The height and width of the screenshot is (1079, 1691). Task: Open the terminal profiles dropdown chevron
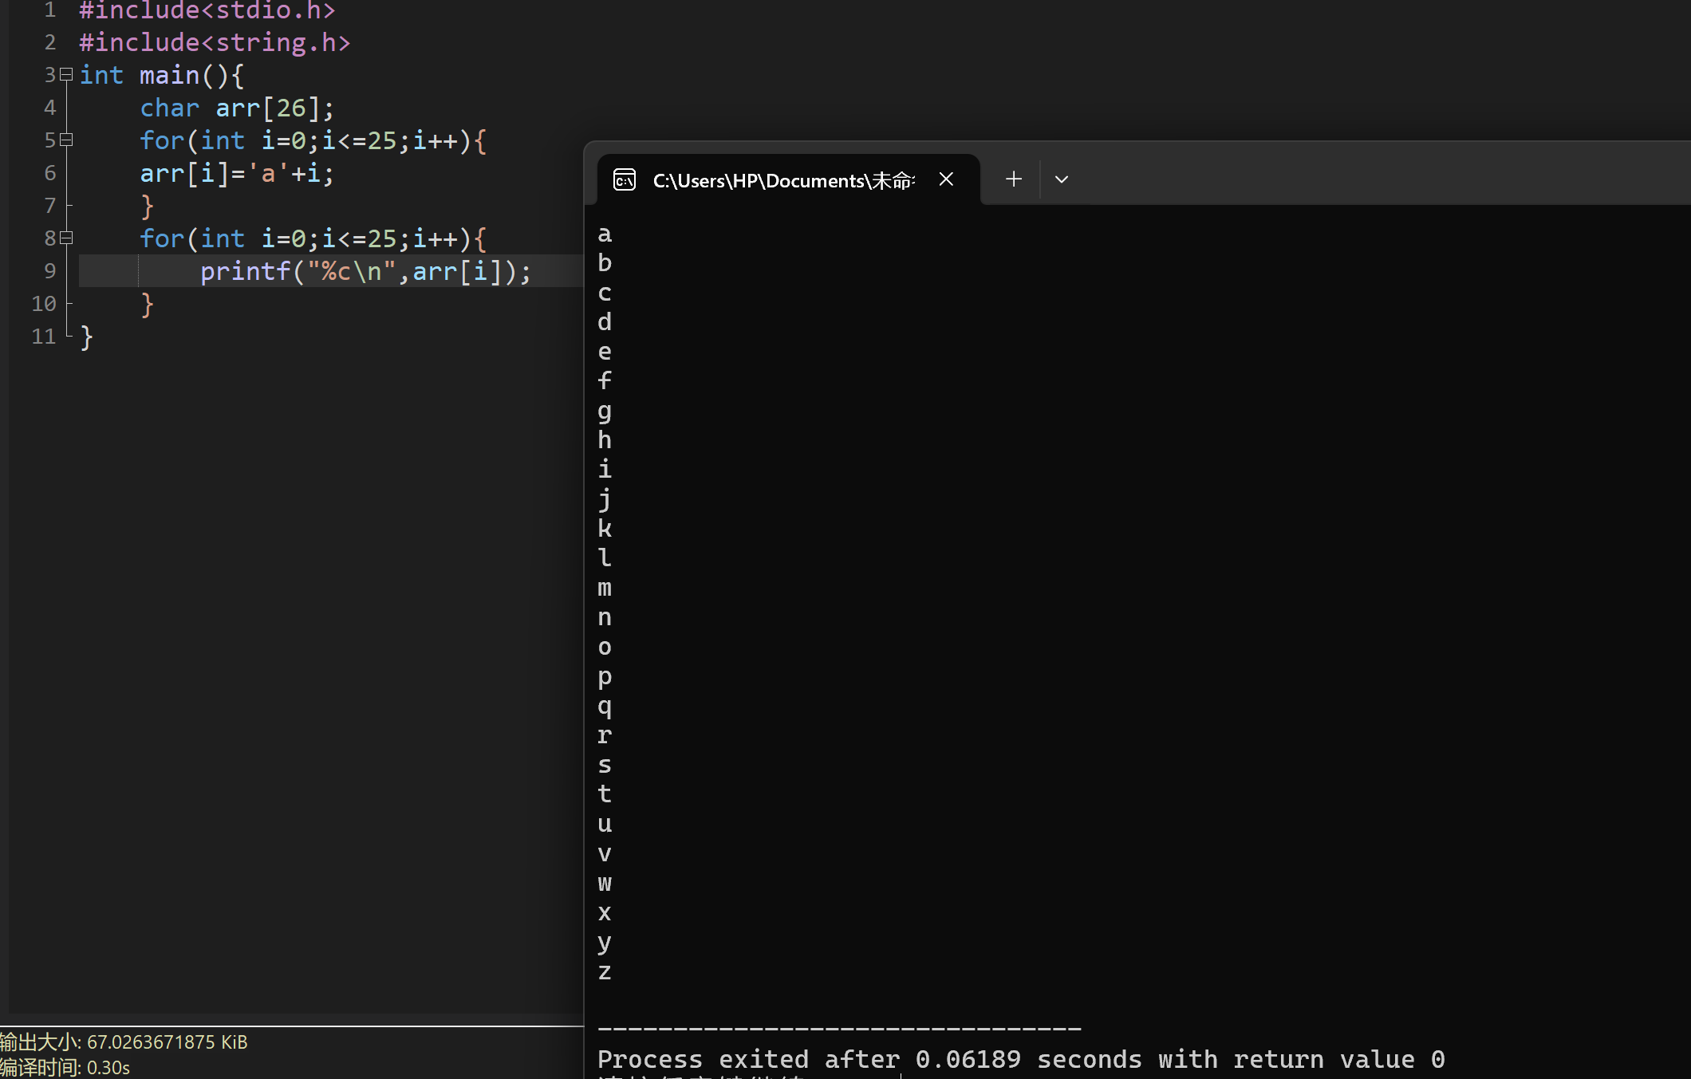tap(1061, 179)
